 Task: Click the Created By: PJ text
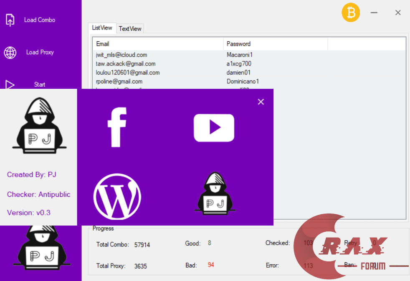pyautogui.click(x=32, y=174)
